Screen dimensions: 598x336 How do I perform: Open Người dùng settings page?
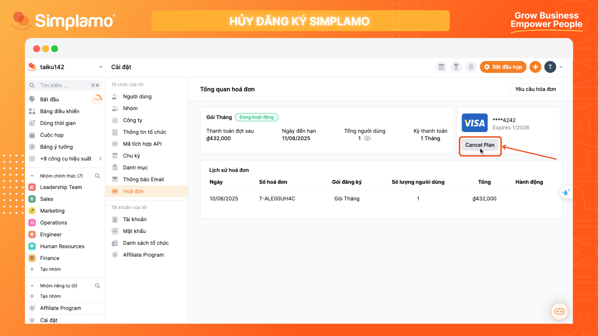click(137, 96)
